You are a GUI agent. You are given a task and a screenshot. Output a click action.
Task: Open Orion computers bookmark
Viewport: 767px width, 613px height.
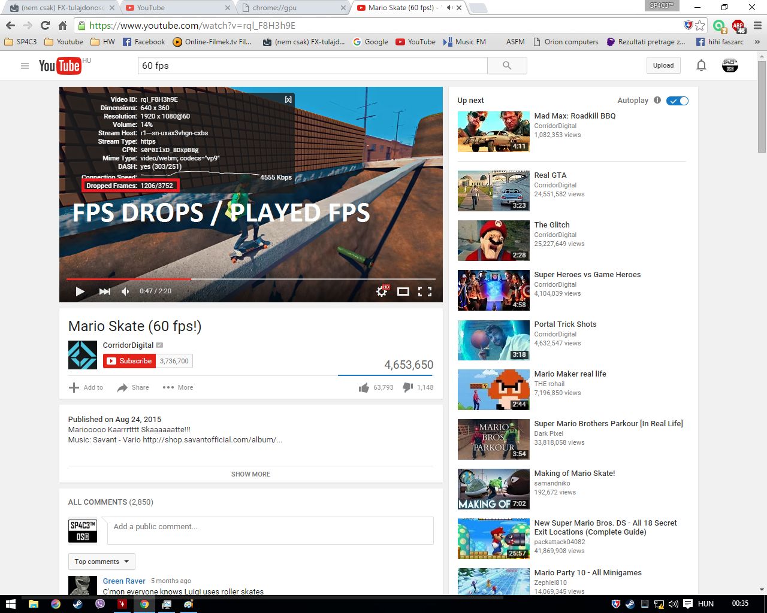tap(566, 42)
